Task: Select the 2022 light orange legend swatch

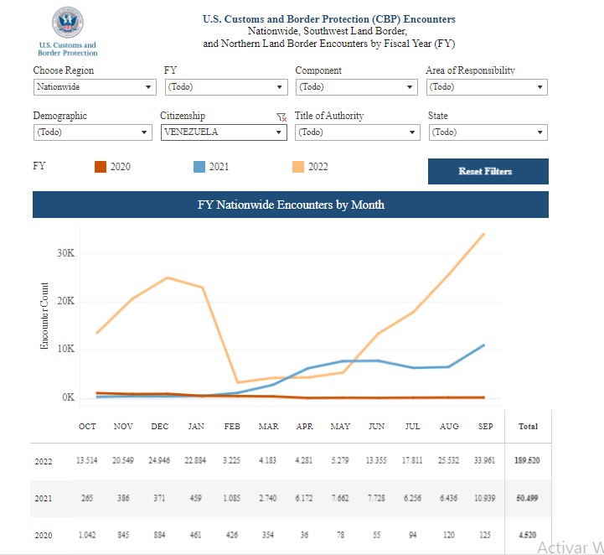Action: point(298,167)
